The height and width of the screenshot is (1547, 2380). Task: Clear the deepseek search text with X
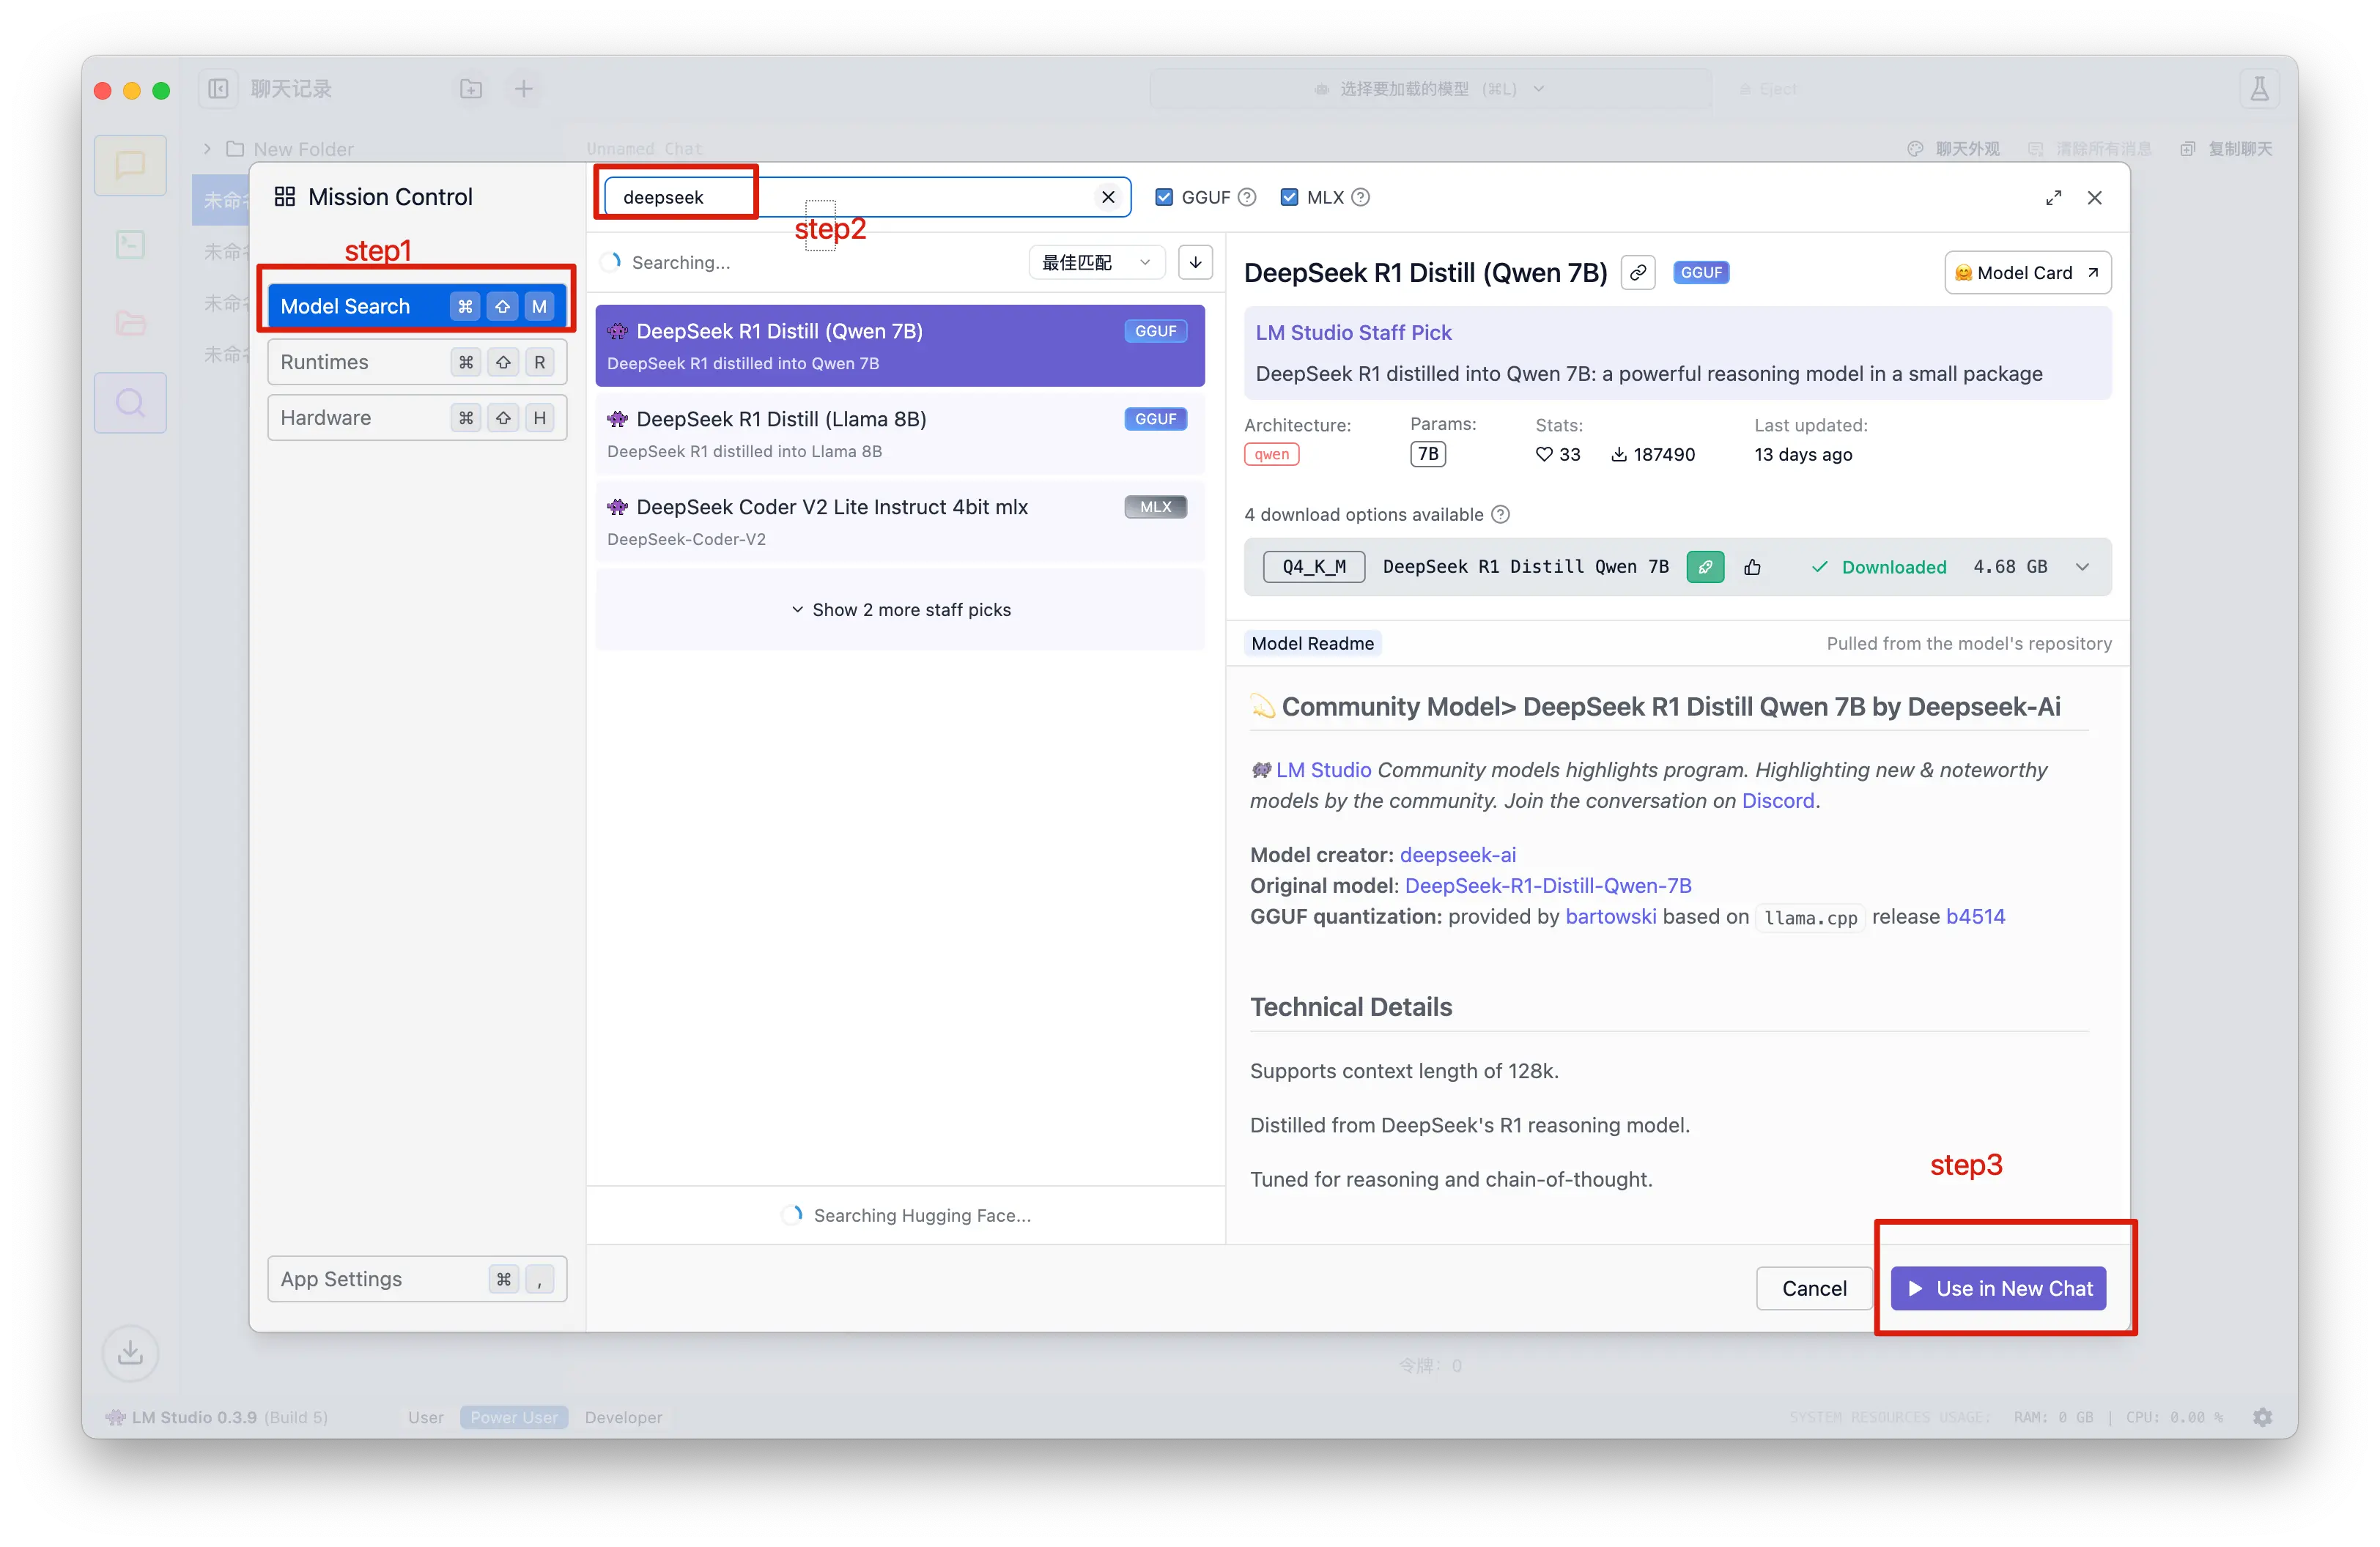[x=1108, y=198]
